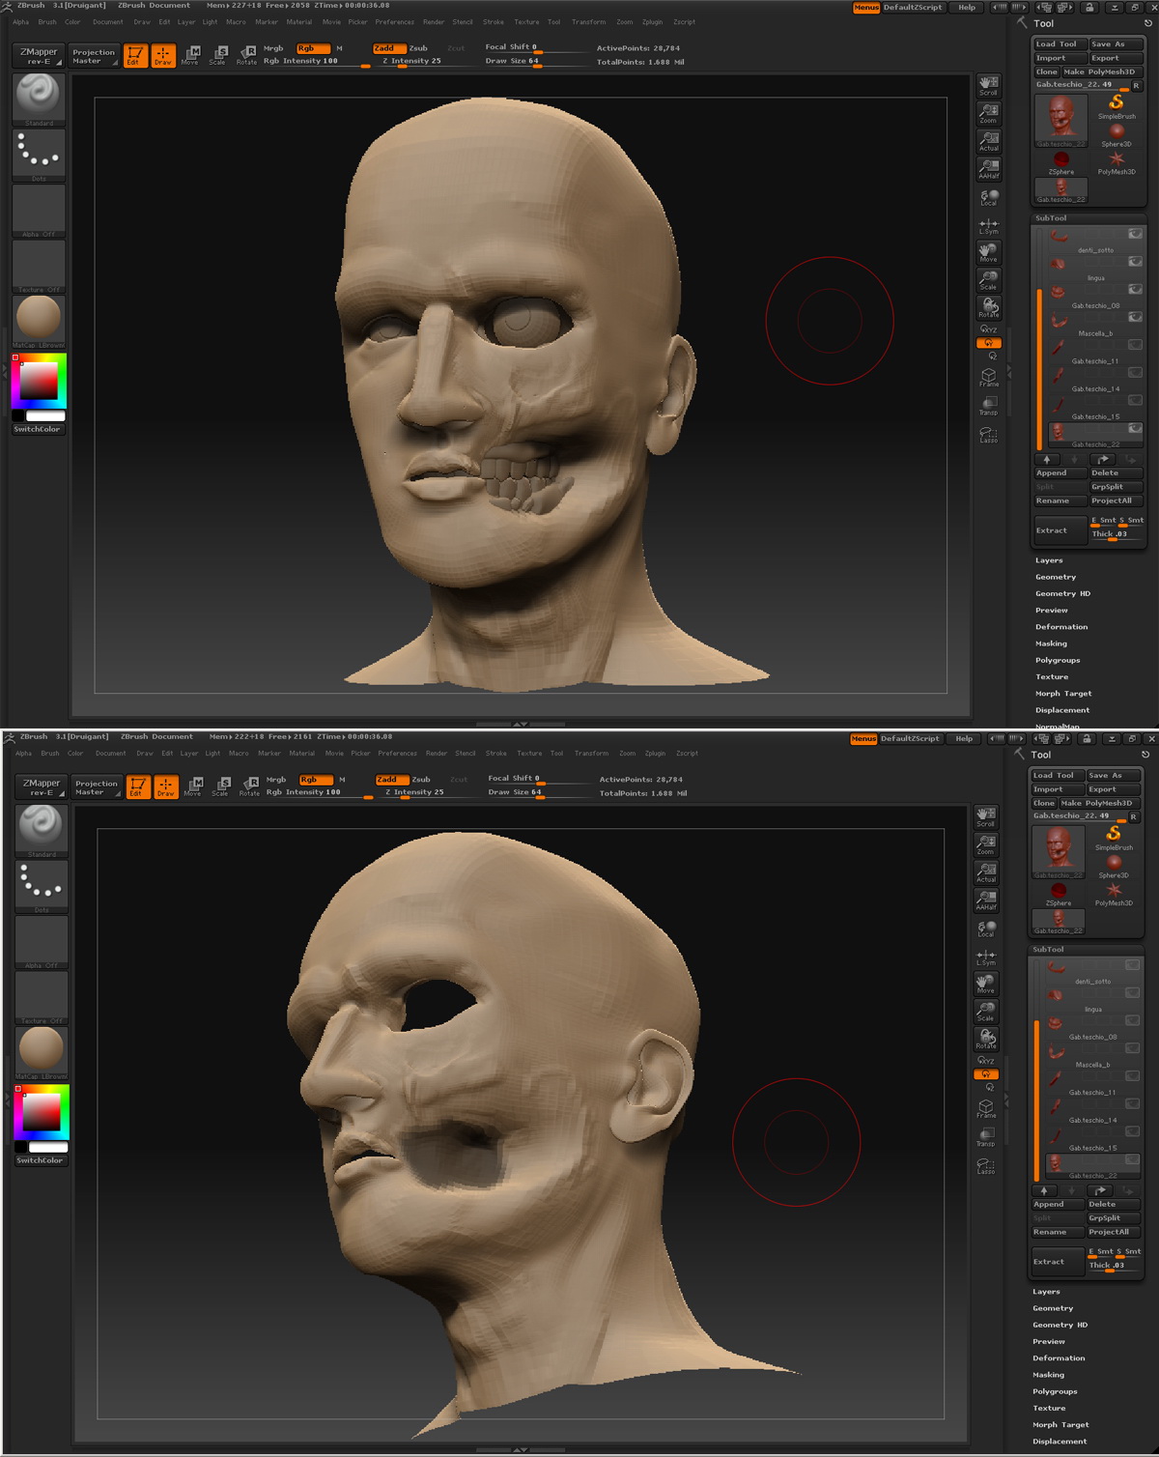This screenshot has height=1457, width=1159.
Task: Toggle Gab.teschio_08 visibility eye in upper window
Action: 1135,290
